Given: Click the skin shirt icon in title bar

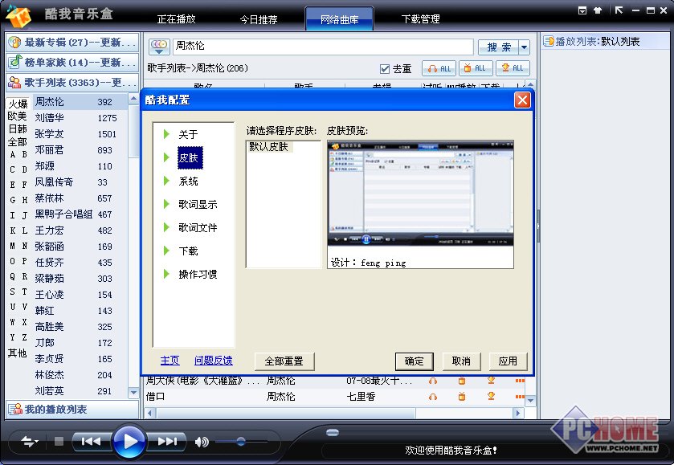Looking at the screenshot, I should [x=598, y=10].
